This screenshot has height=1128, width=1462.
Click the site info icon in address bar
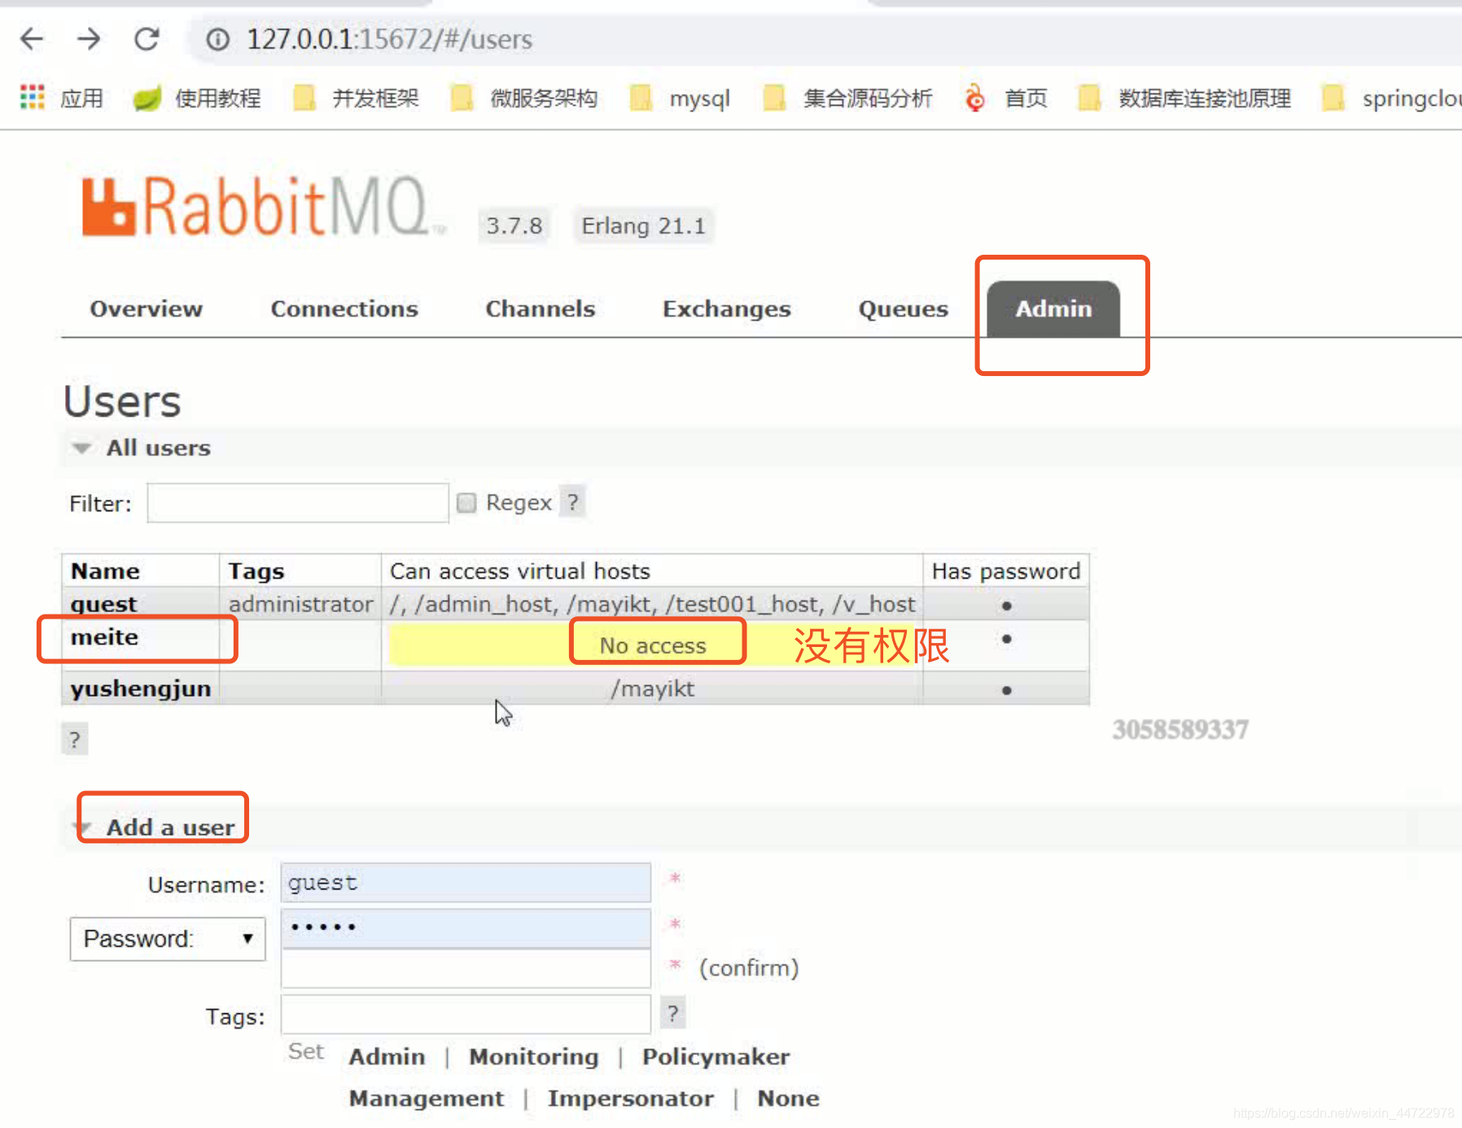point(217,39)
